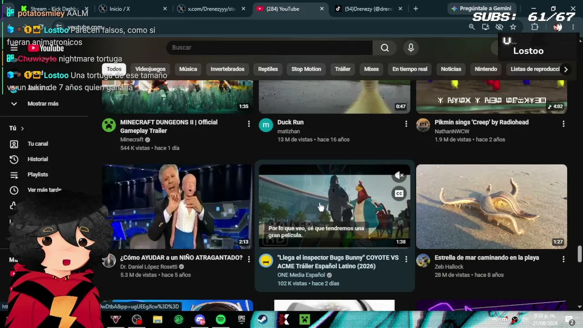Open Dr. Daniel López Rosetti channel link

pyautogui.click(x=149, y=267)
